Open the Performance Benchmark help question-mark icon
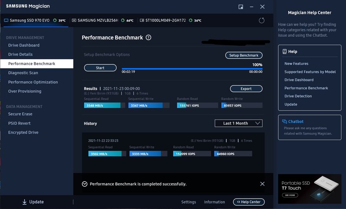The image size is (346, 209). coord(148,38)
